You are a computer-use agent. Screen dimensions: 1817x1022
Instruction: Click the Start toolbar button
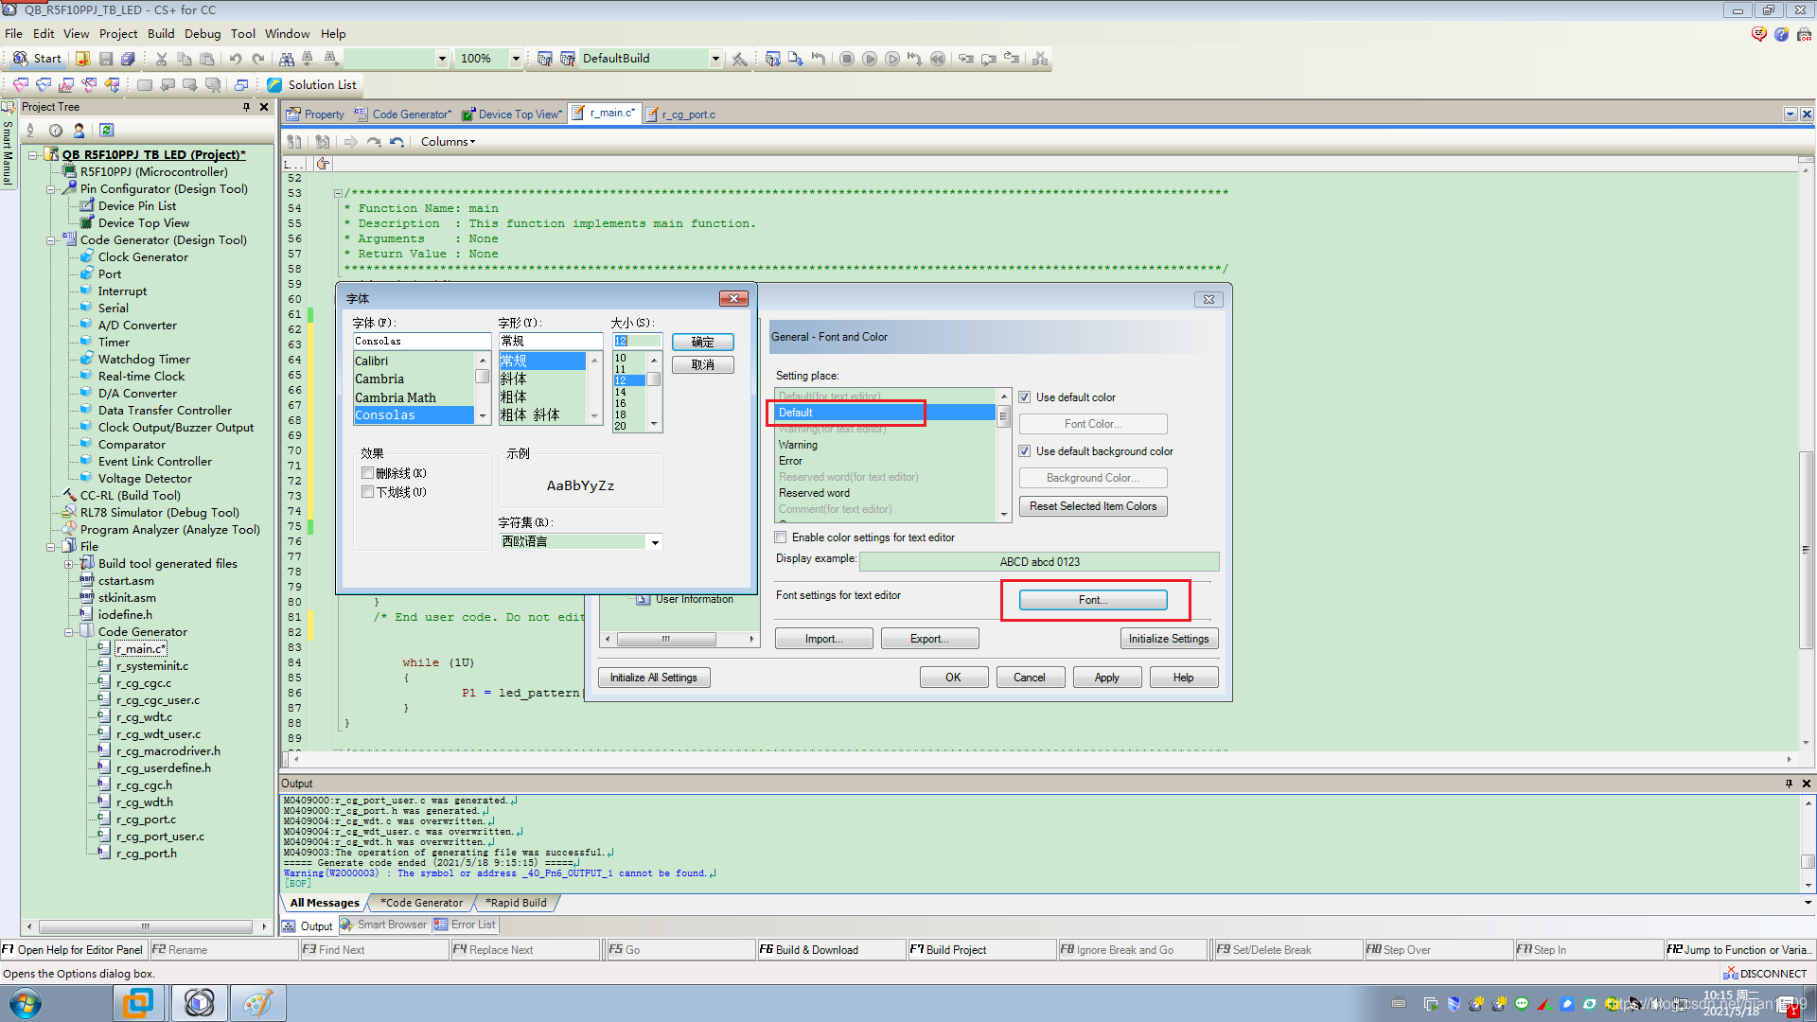click(x=38, y=59)
